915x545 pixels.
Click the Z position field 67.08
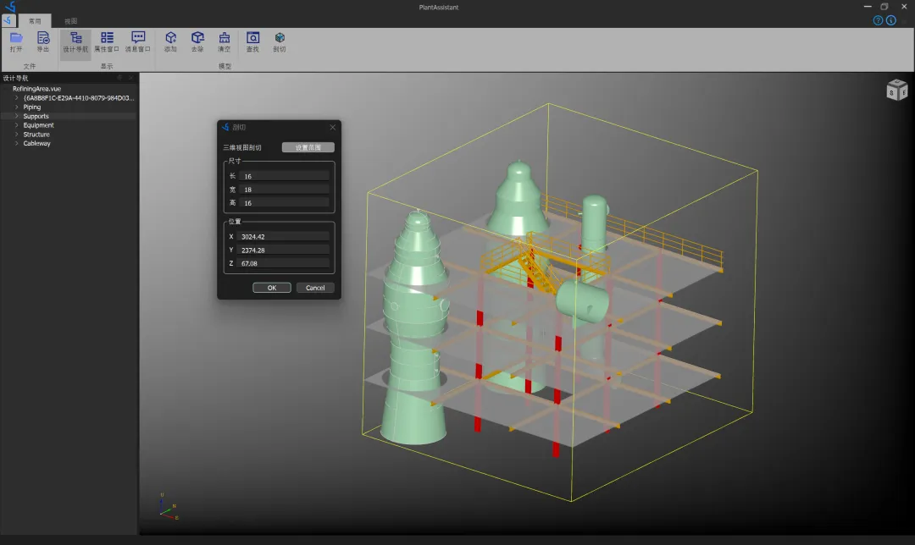[284, 263]
